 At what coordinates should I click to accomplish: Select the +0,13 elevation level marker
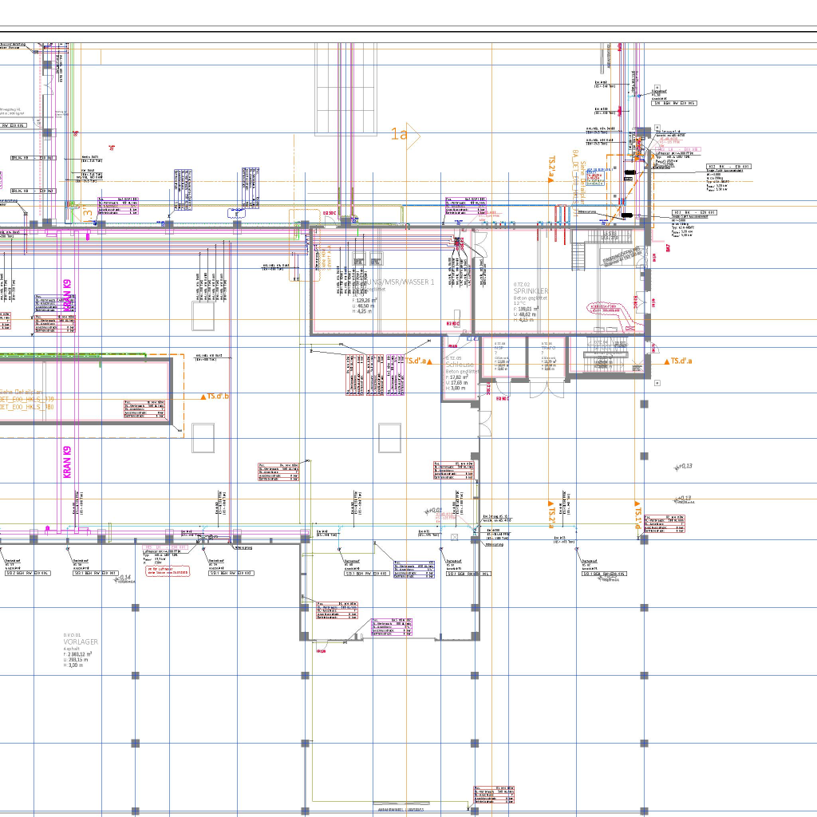tap(683, 467)
